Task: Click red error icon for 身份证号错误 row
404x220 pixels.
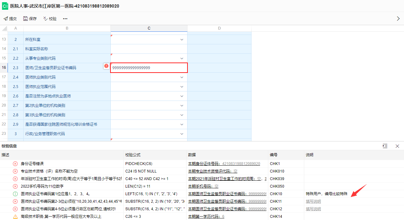Action: click(x=15, y=164)
